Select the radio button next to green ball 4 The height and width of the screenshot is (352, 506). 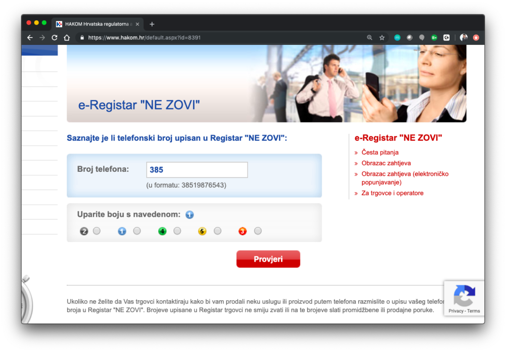[x=177, y=231]
